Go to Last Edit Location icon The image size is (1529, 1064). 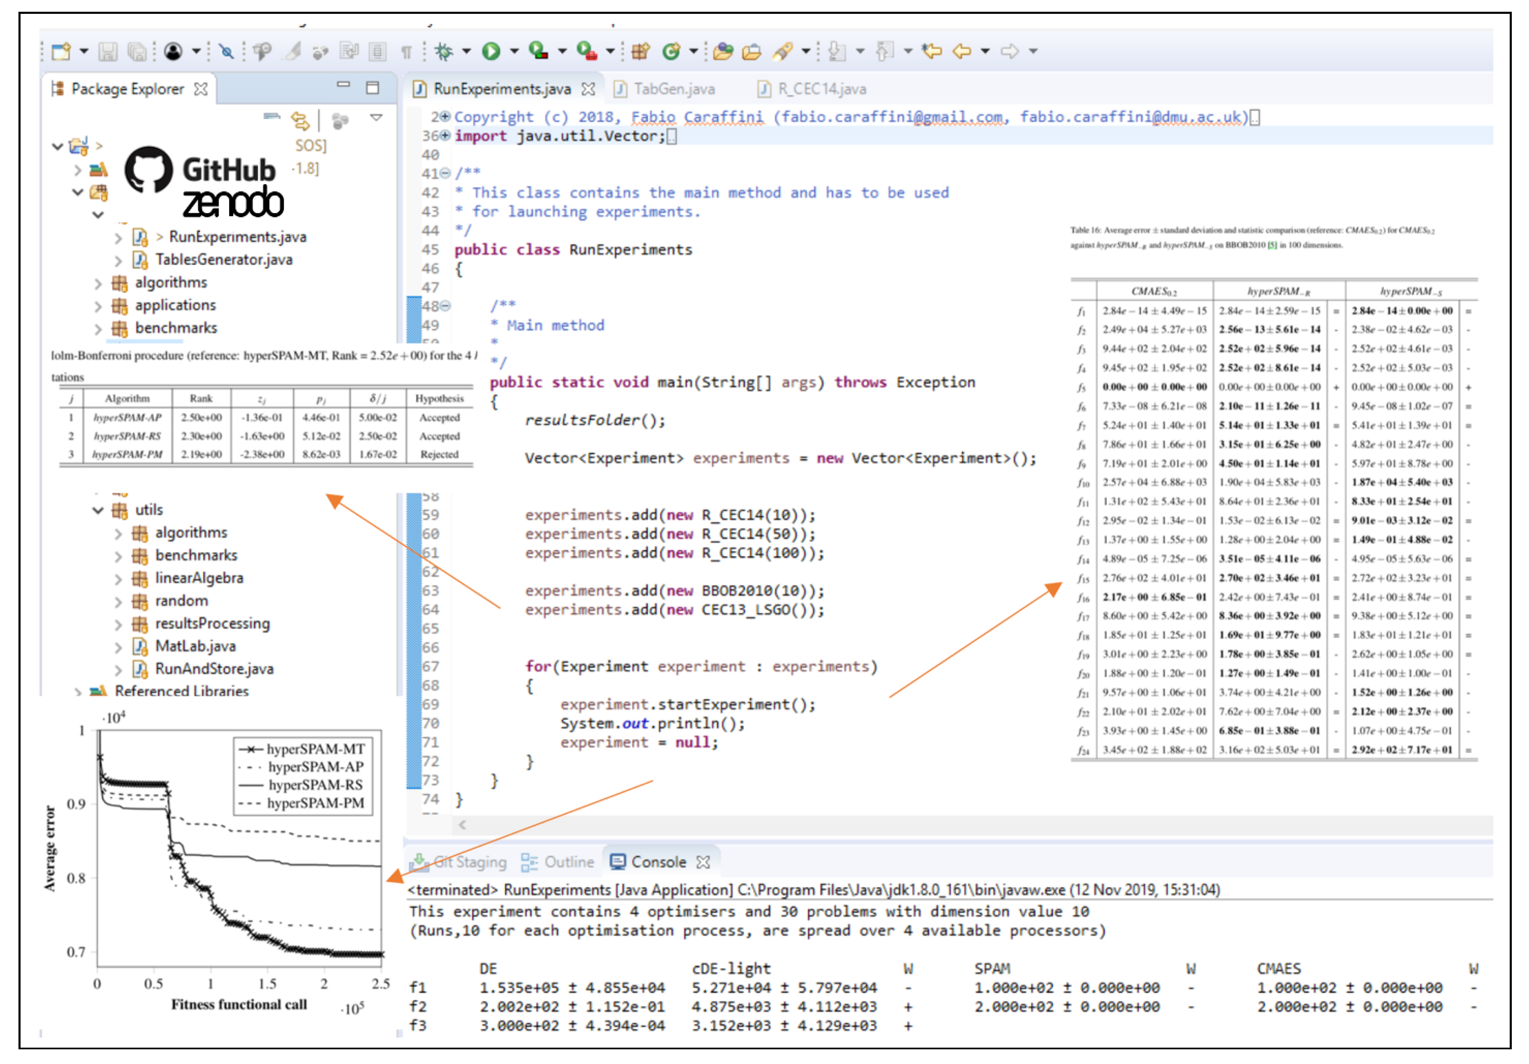pyautogui.click(x=931, y=51)
